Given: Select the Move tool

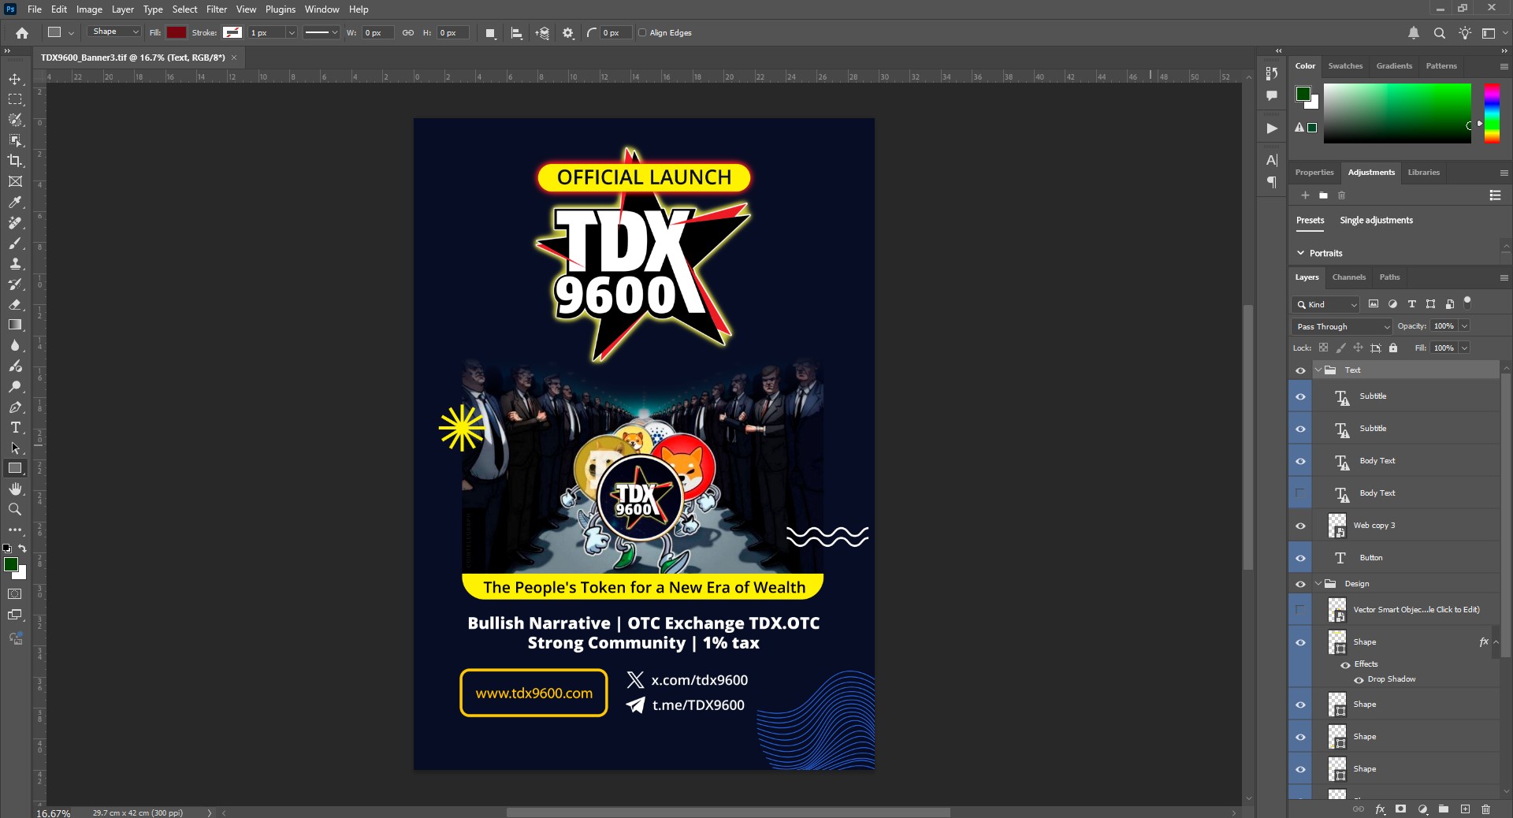Looking at the screenshot, I should click(15, 80).
